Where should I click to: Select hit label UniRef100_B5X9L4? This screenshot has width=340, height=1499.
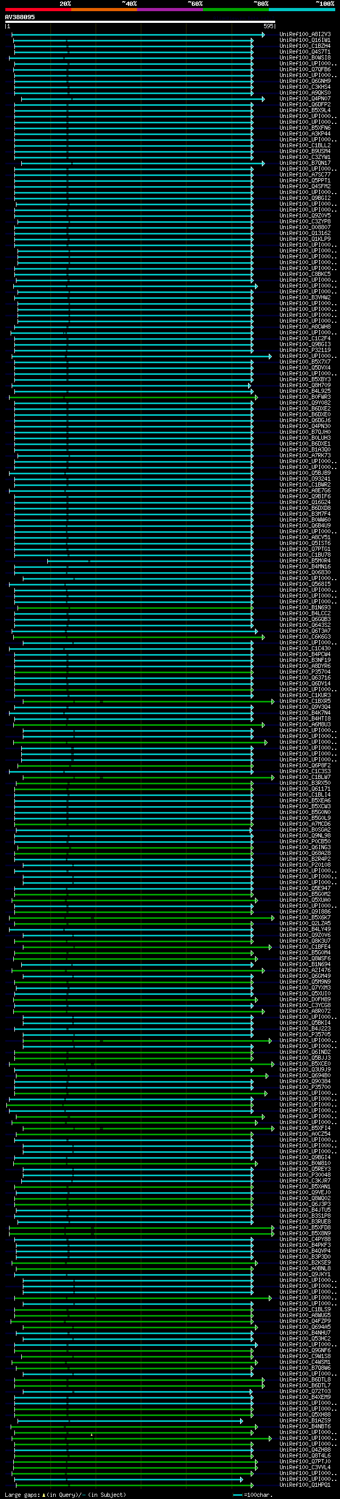pyautogui.click(x=305, y=111)
